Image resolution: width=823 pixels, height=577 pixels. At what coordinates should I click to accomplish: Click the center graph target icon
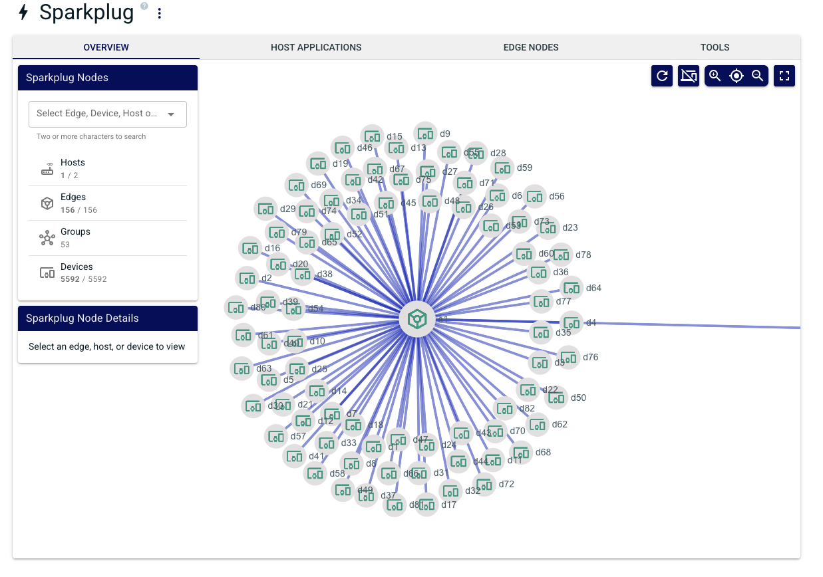[x=737, y=76]
